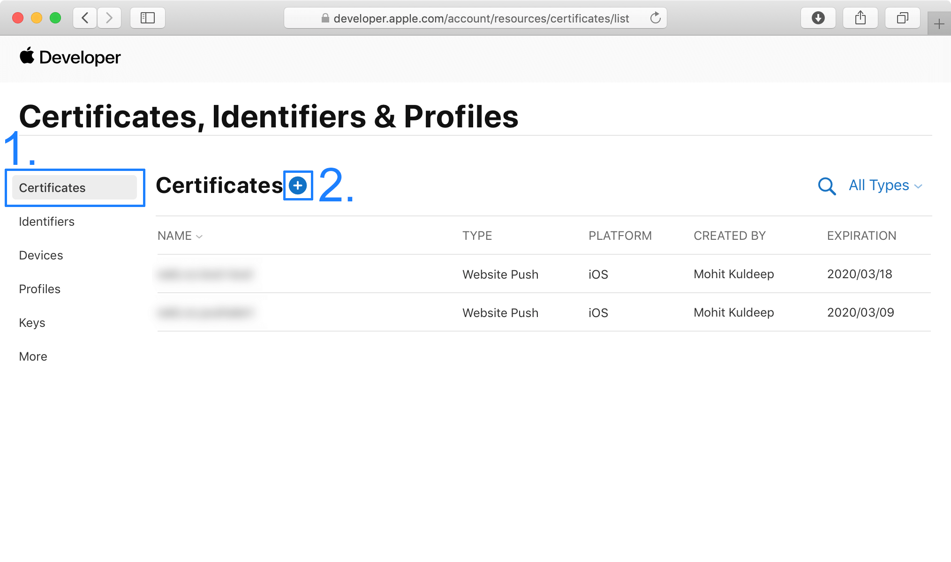Click the add certificate plus icon
The image size is (951, 562).
(x=298, y=186)
